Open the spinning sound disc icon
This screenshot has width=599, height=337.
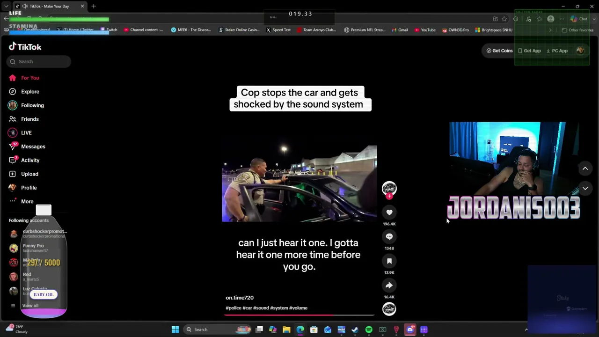click(389, 309)
